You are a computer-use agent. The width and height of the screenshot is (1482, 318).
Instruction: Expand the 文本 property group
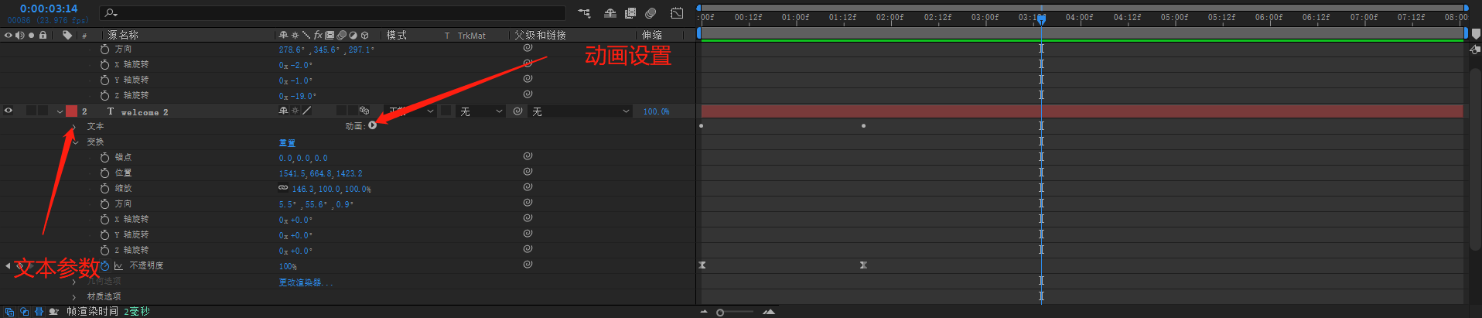74,127
